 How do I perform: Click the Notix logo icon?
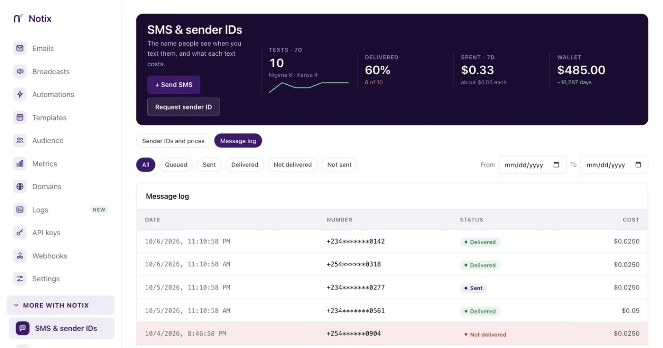(18, 18)
